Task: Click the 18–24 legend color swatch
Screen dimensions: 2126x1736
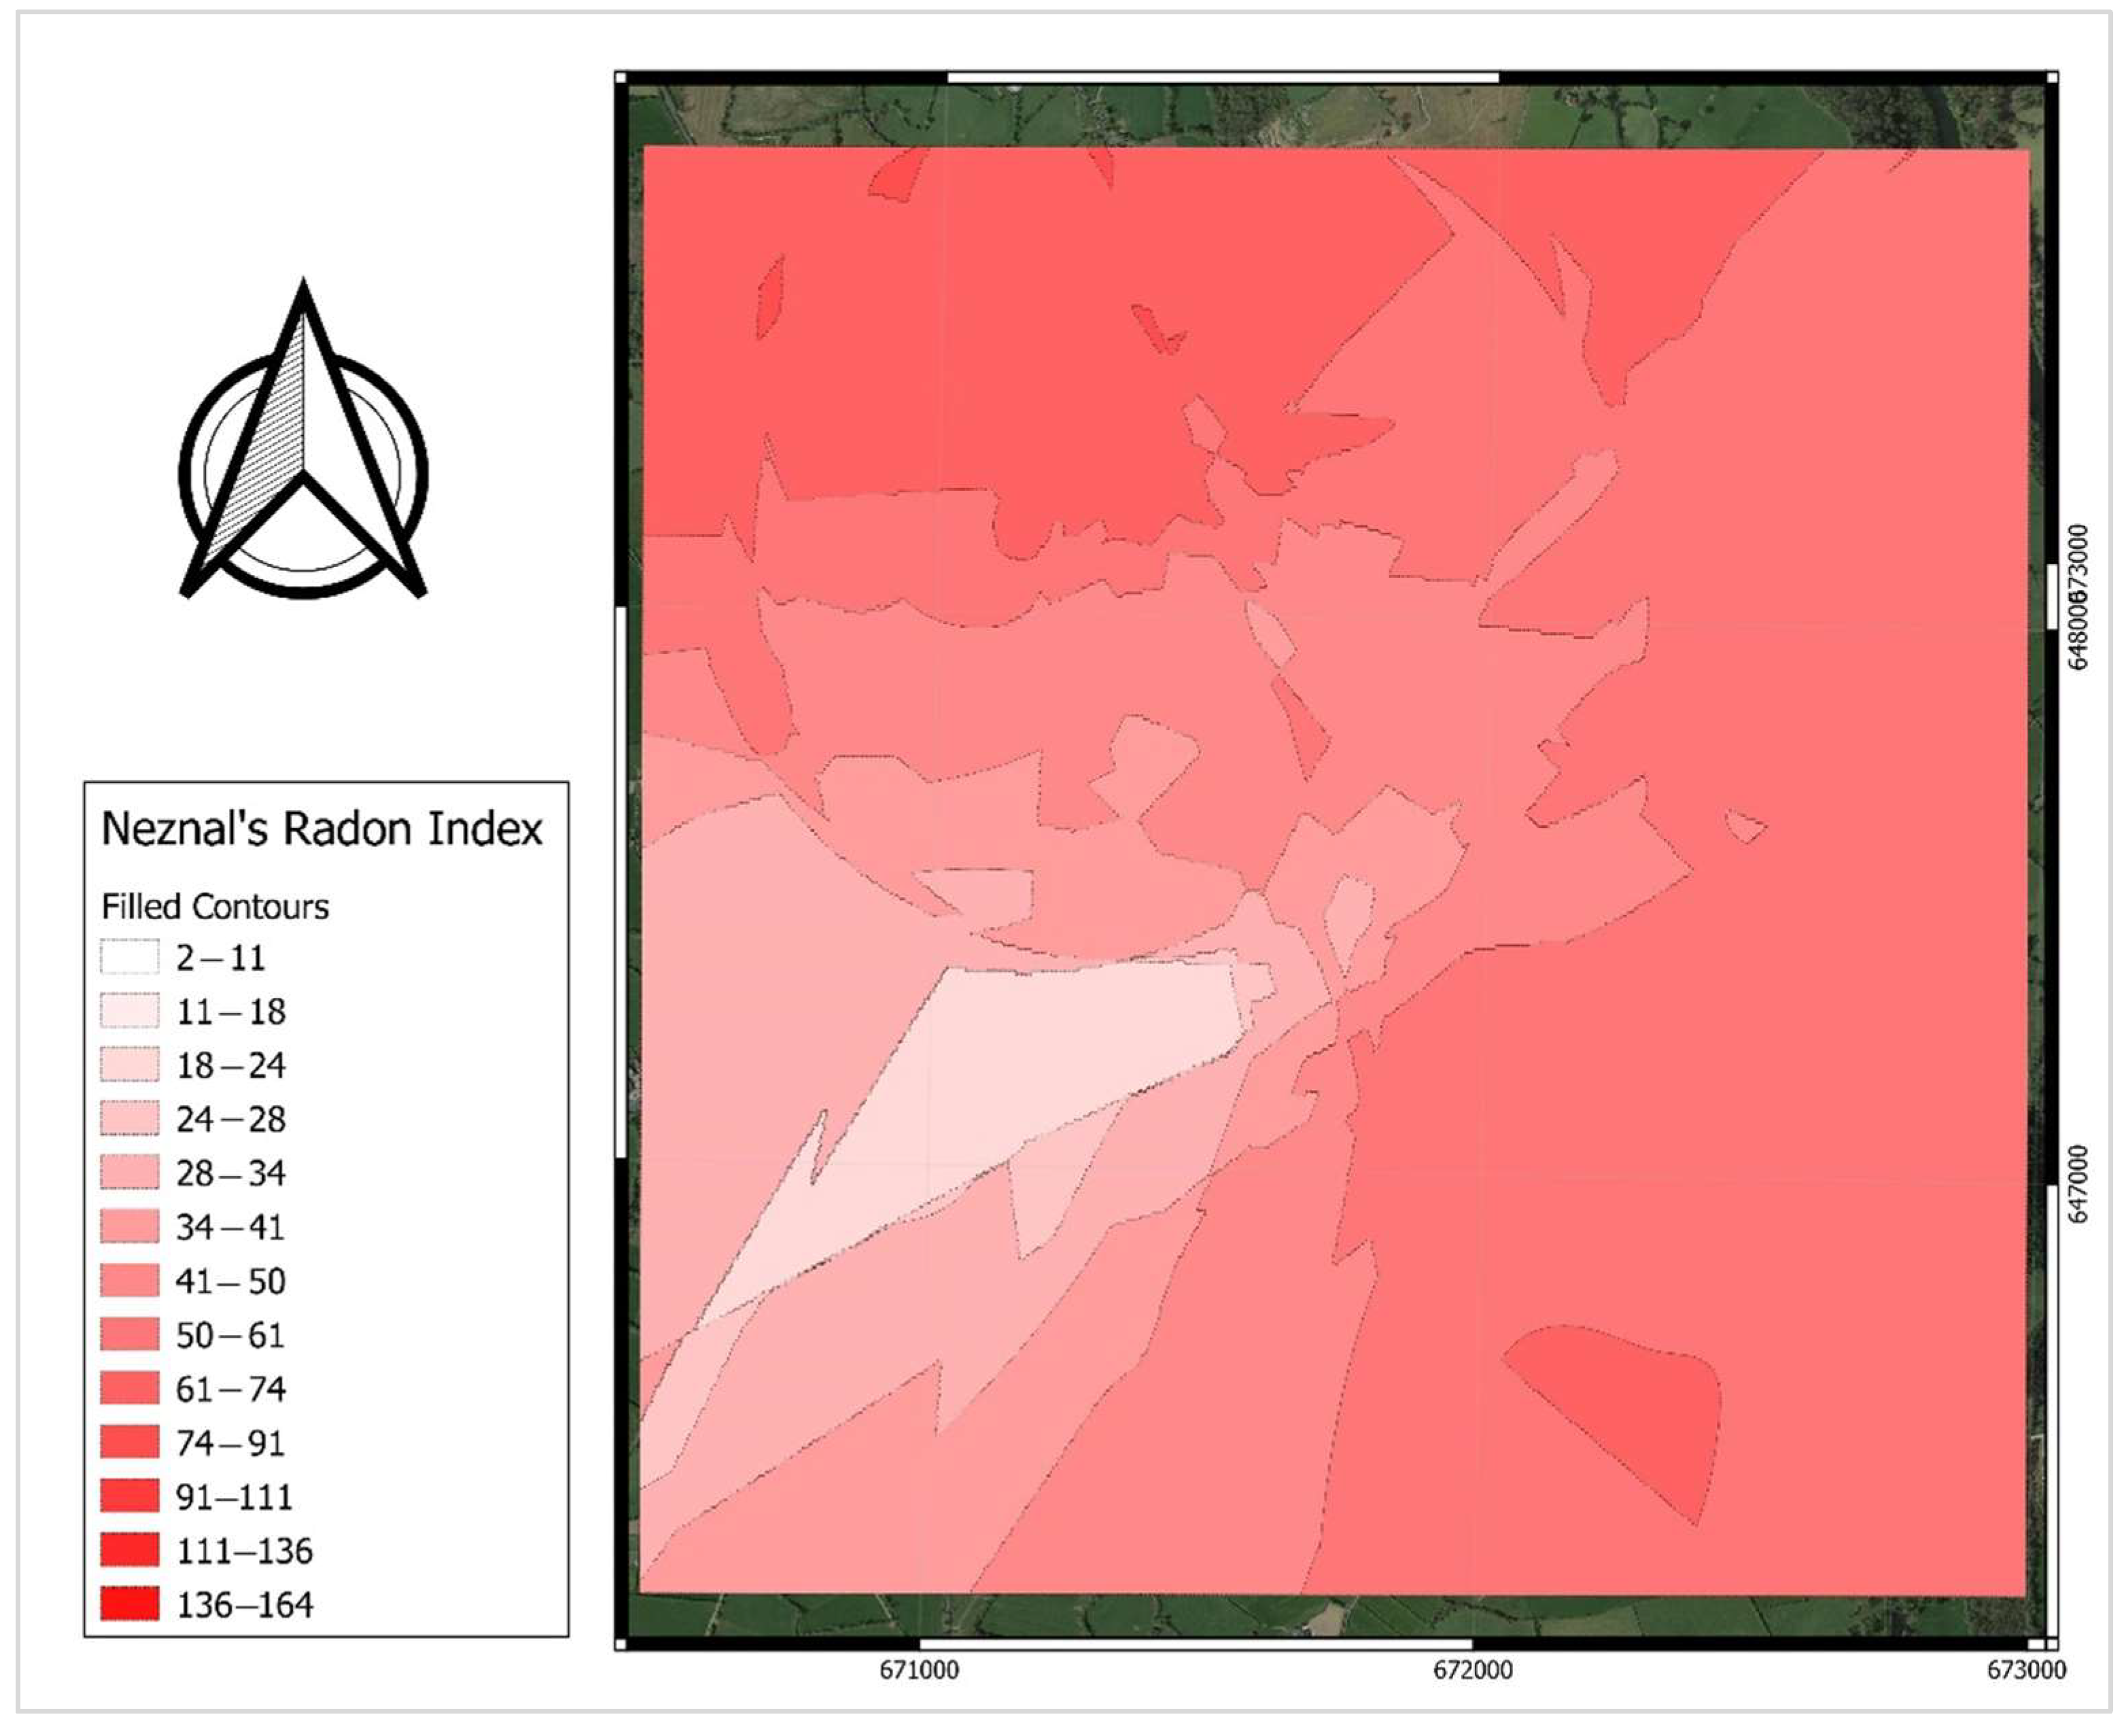Action: pyautogui.click(x=129, y=1065)
